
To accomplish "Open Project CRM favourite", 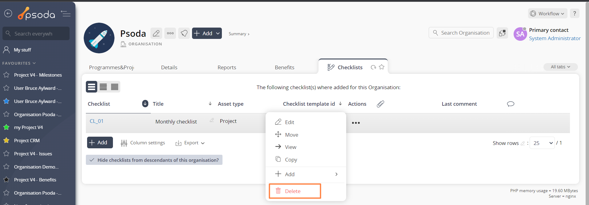I will click(x=27, y=140).
